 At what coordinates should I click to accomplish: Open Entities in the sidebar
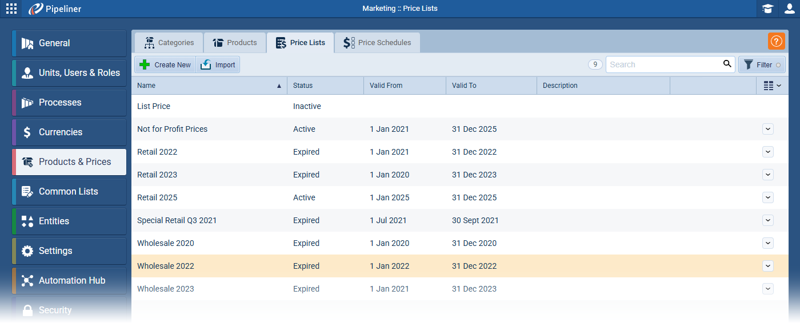click(x=69, y=221)
